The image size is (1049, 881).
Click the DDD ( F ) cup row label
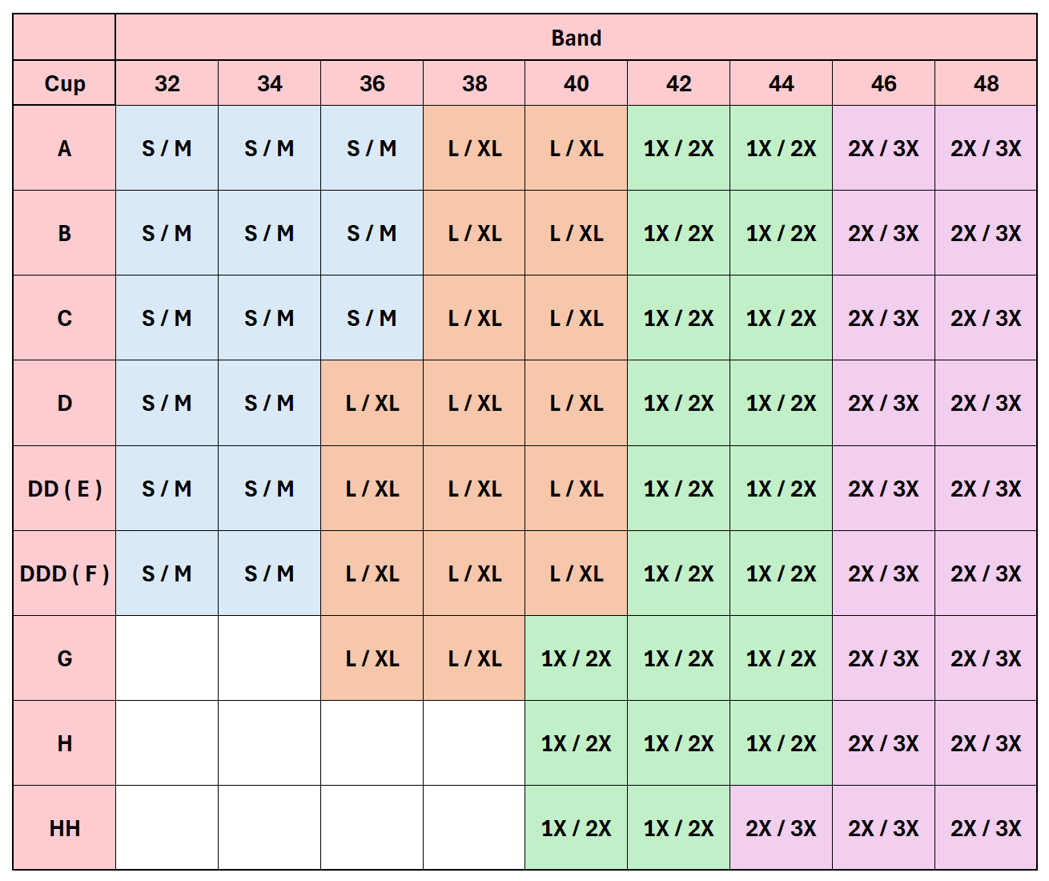64,573
